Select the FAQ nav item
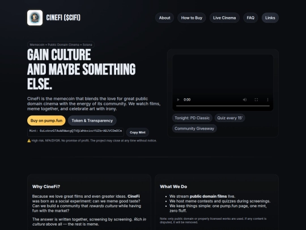Screen dimensions: 306x230 pos(250,18)
